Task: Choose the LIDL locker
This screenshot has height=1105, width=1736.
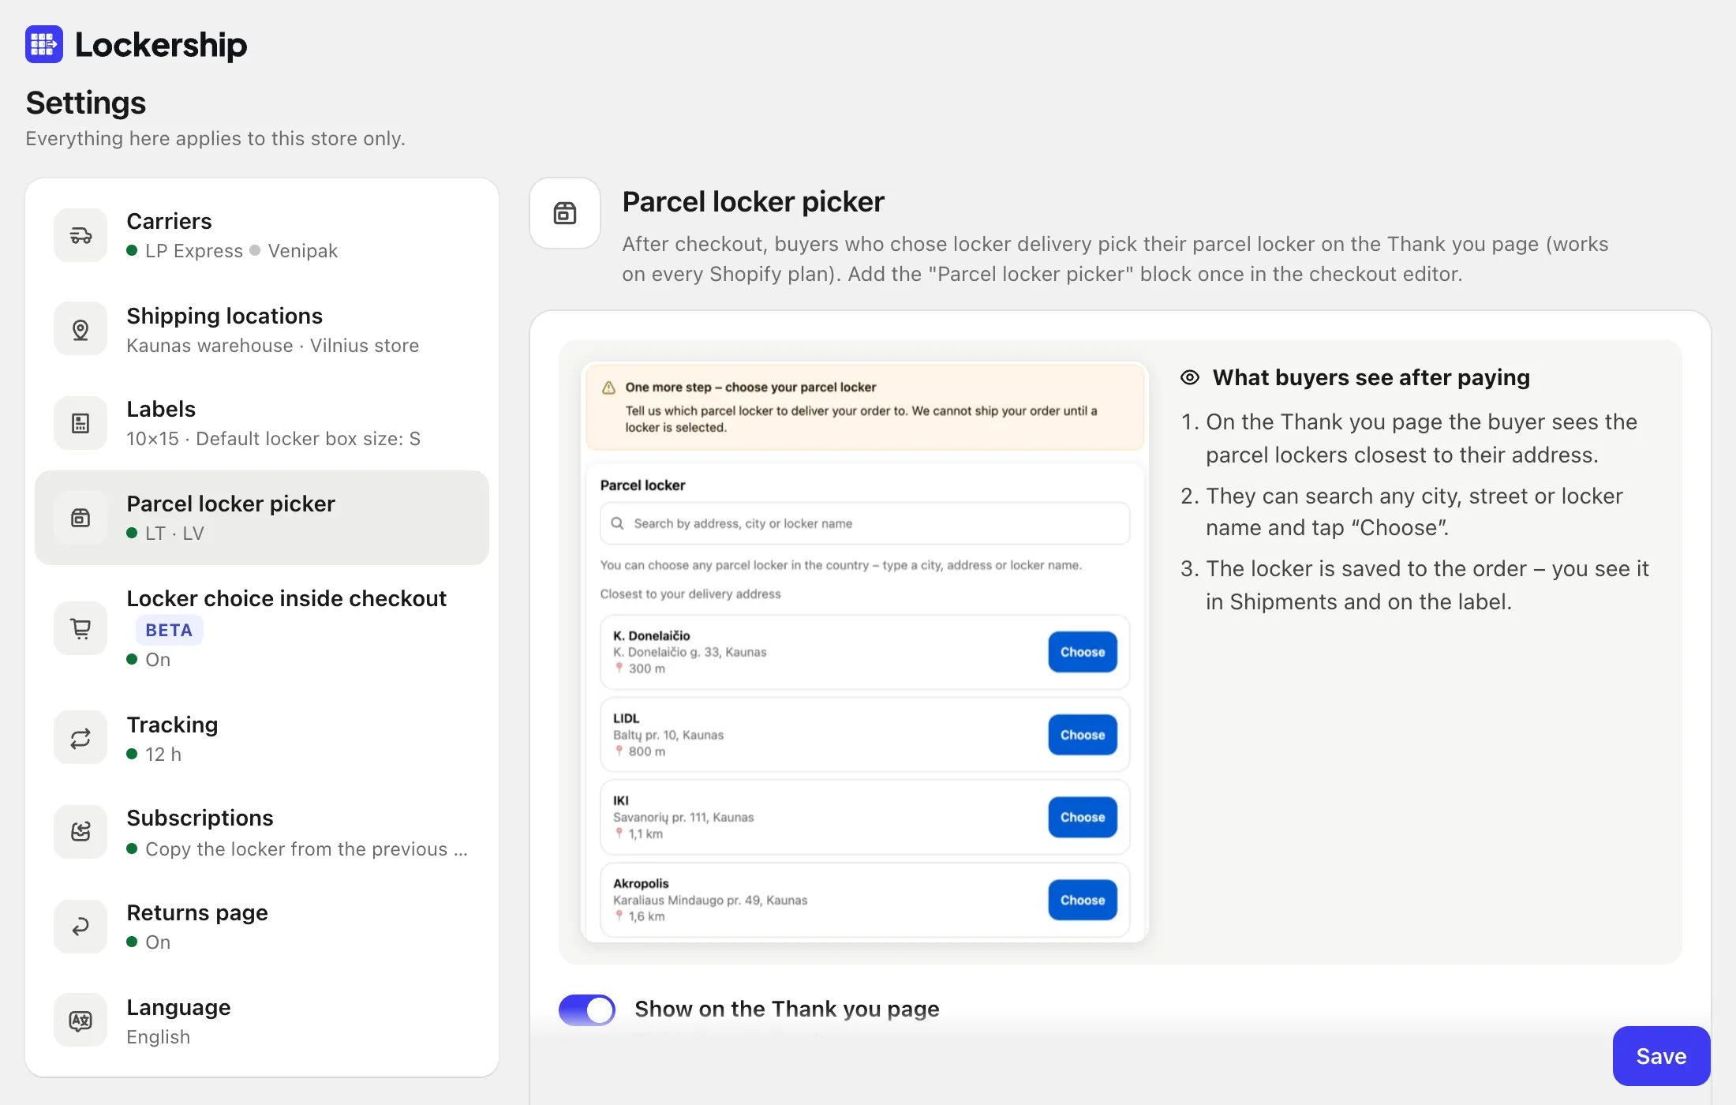Action: (x=1083, y=735)
